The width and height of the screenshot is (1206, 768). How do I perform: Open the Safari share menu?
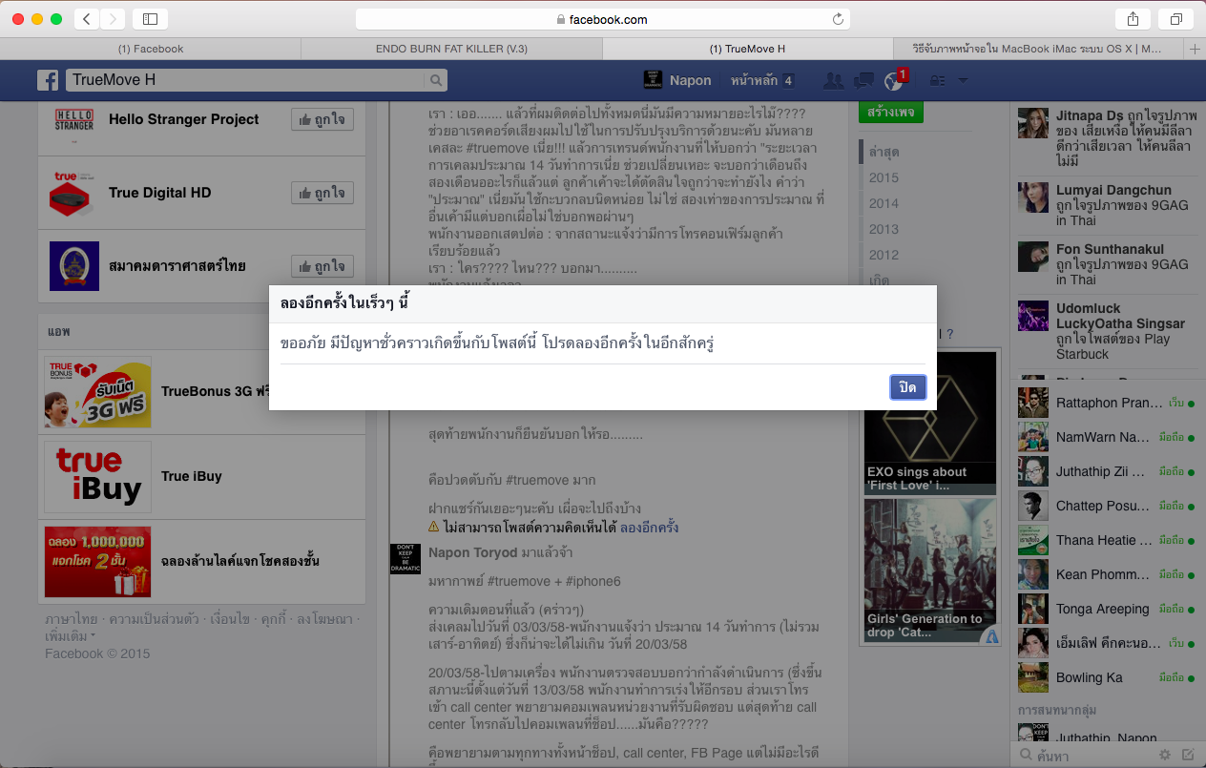[1133, 18]
